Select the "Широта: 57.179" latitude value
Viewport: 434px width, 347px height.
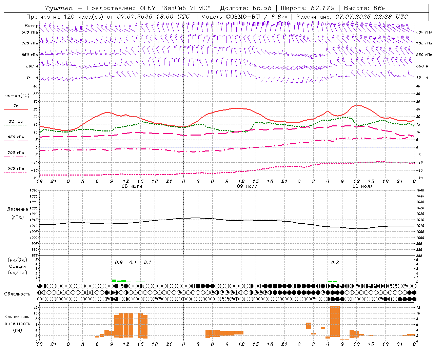point(308,8)
